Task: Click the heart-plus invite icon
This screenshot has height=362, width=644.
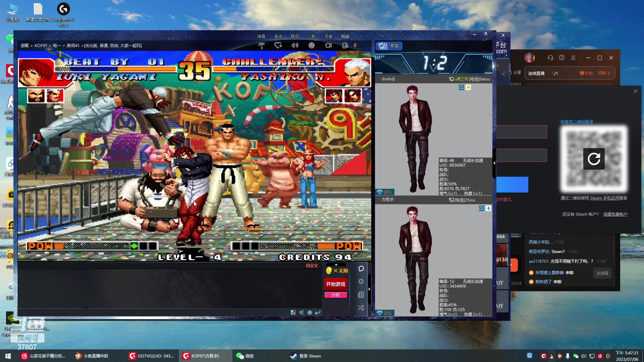Action: pos(278,46)
